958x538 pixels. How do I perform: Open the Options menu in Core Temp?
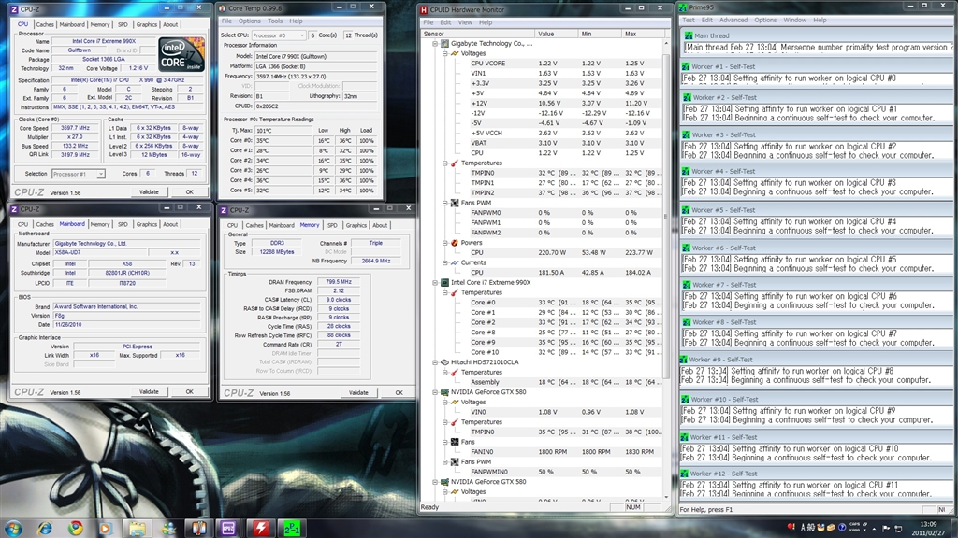pos(250,21)
